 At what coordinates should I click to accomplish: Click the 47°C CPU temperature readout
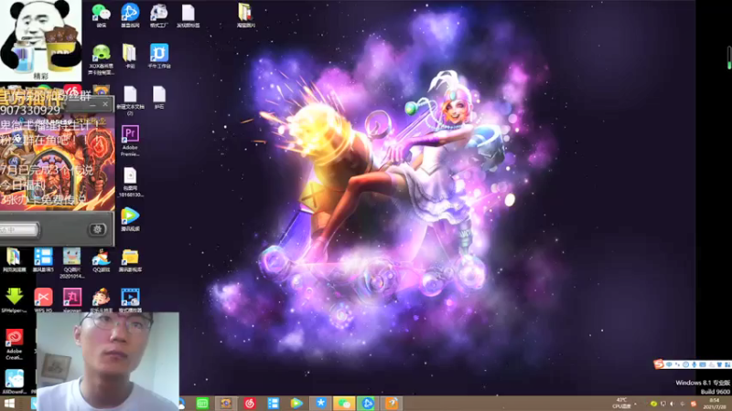tap(621, 403)
